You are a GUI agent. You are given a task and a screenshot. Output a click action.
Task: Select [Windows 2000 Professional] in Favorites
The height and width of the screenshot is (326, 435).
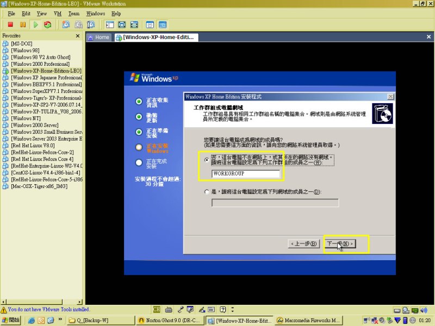[40, 64]
